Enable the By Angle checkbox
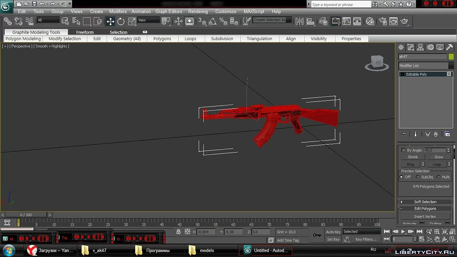The width and height of the screenshot is (457, 257). 404,150
